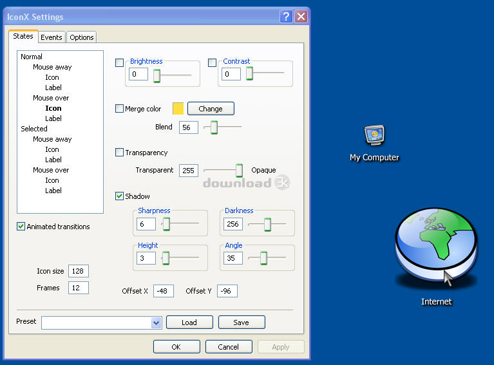Toggle the Merge color checkbox
The height and width of the screenshot is (365, 494).
(x=119, y=109)
